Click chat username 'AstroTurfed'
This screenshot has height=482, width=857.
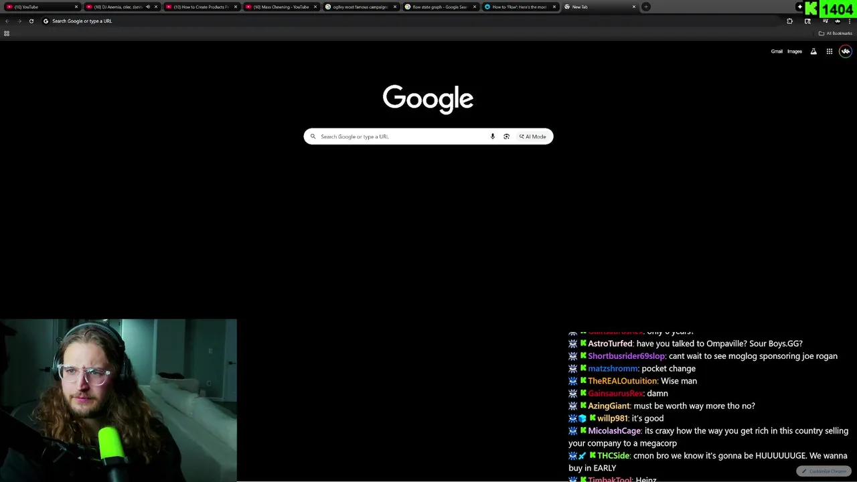[610, 344]
